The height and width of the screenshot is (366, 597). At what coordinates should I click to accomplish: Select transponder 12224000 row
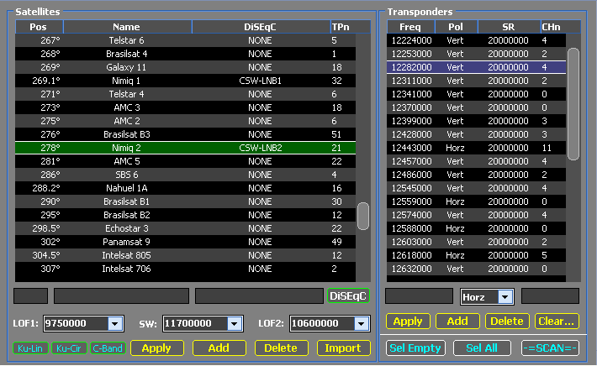tap(476, 40)
